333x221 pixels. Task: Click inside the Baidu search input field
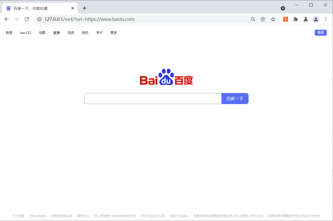pos(151,99)
